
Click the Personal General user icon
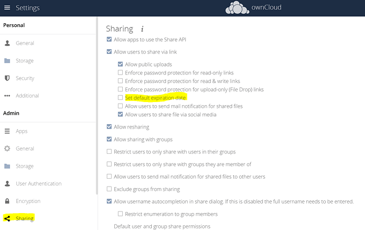coord(7,43)
